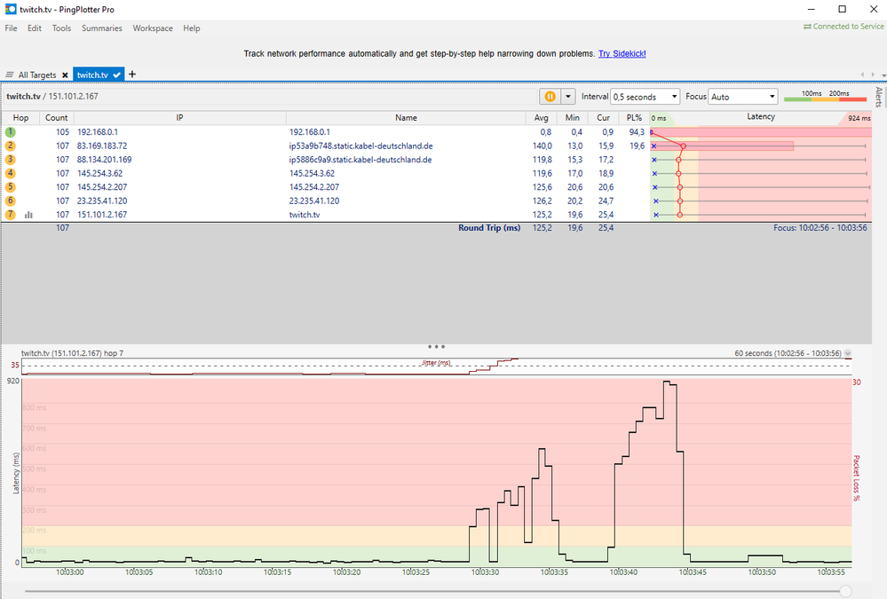Select IP 88.134.201.169
Image resolution: width=887 pixels, height=599 pixels.
pos(104,160)
